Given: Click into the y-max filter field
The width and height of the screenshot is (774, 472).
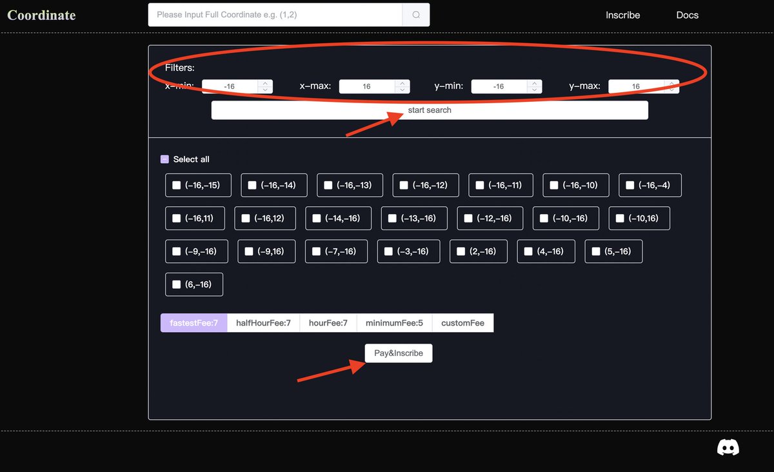Looking at the screenshot, I should click(x=636, y=86).
